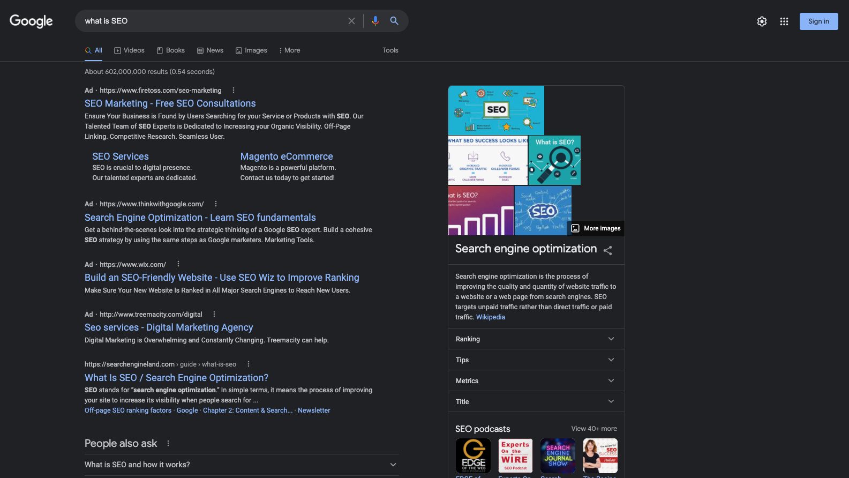Open 'SEO Marketing - Free SEO Consultations' ad

[170, 103]
